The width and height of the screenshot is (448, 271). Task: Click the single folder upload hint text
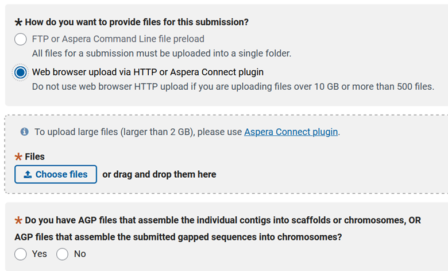tap(161, 54)
